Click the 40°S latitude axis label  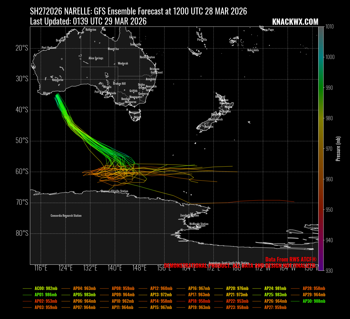pos(22,110)
